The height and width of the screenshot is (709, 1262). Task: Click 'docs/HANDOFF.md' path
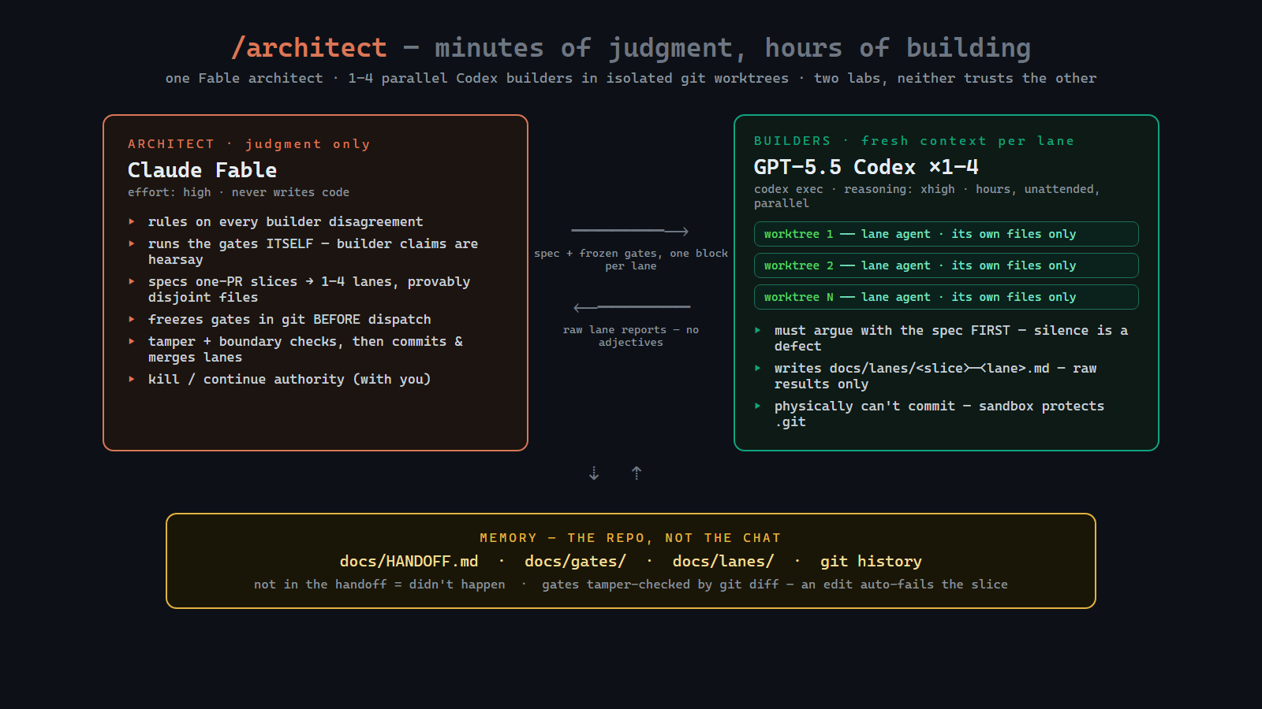pos(409,562)
